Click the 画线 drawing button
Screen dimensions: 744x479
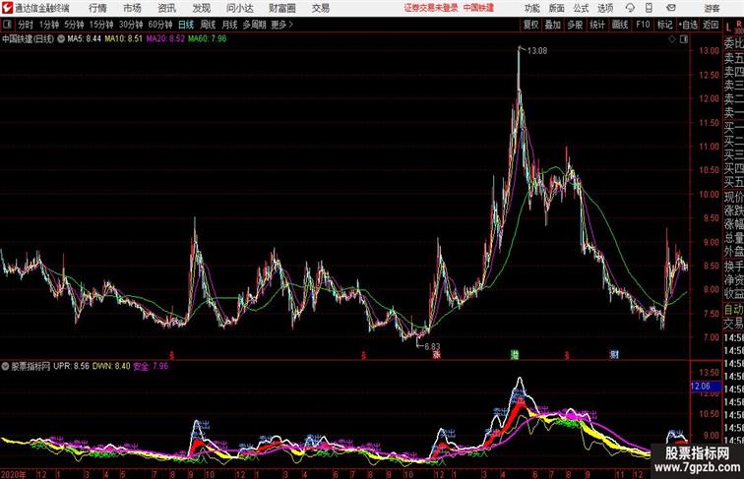pos(620,25)
